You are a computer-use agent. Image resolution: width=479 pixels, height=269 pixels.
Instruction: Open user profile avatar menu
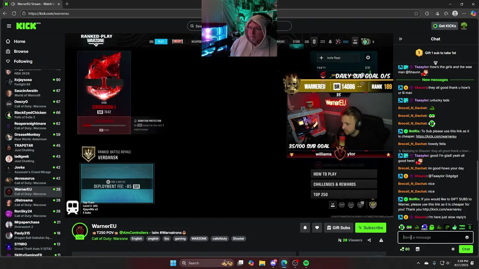tap(464, 26)
